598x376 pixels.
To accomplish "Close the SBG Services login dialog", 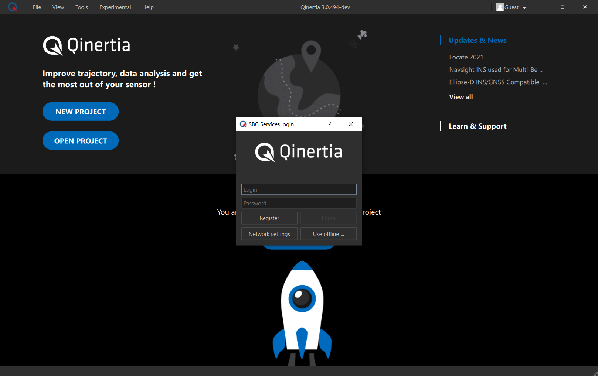I will [351, 124].
